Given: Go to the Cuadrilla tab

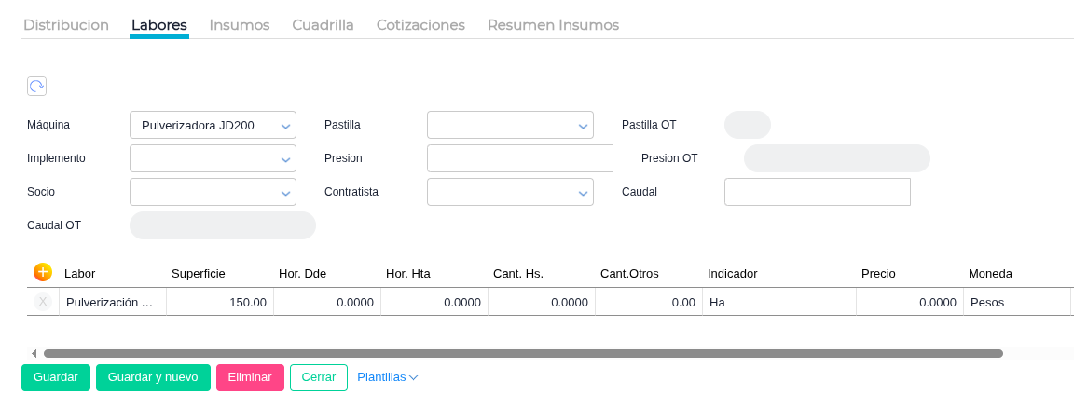Looking at the screenshot, I should click(323, 25).
